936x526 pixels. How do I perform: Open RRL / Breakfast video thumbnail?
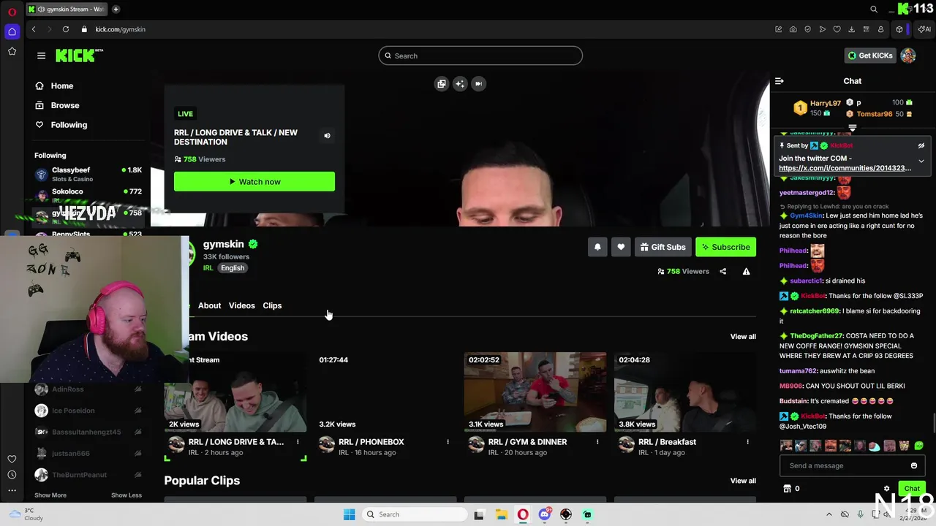685,392
